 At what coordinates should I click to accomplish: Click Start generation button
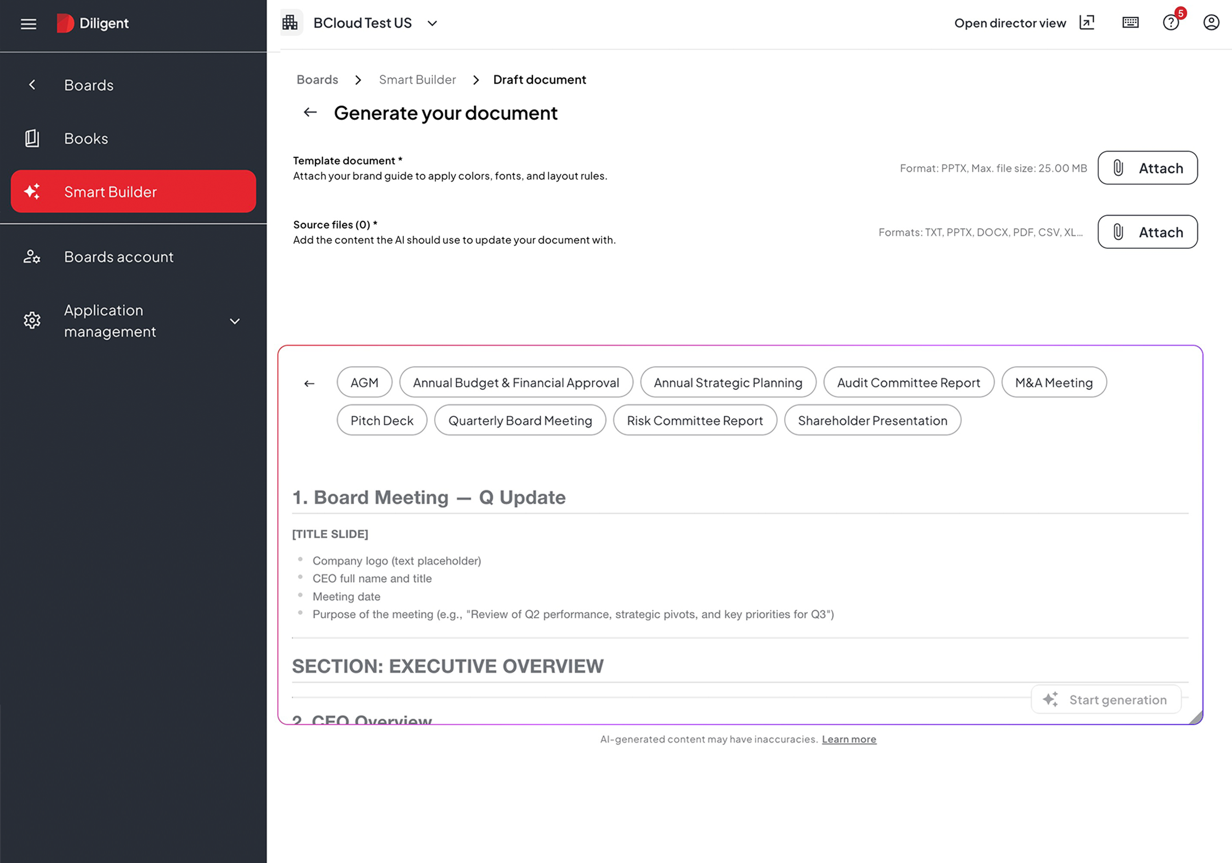click(1106, 699)
